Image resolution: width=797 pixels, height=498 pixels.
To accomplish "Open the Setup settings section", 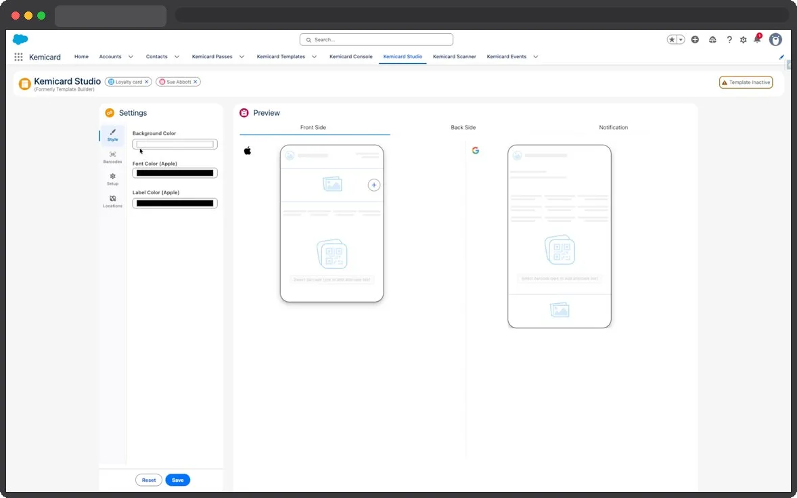I will (112, 179).
